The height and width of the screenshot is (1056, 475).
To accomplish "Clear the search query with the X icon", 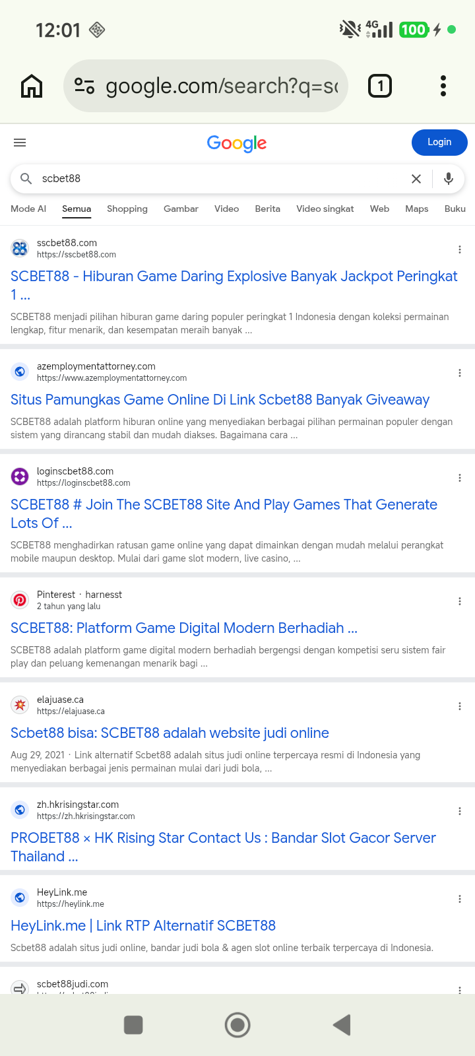I will 416,179.
